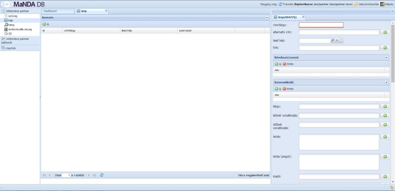Viewport: 395px width, 191px height.
Task: Add another tárgy with the plus button
Action: (x=385, y=107)
